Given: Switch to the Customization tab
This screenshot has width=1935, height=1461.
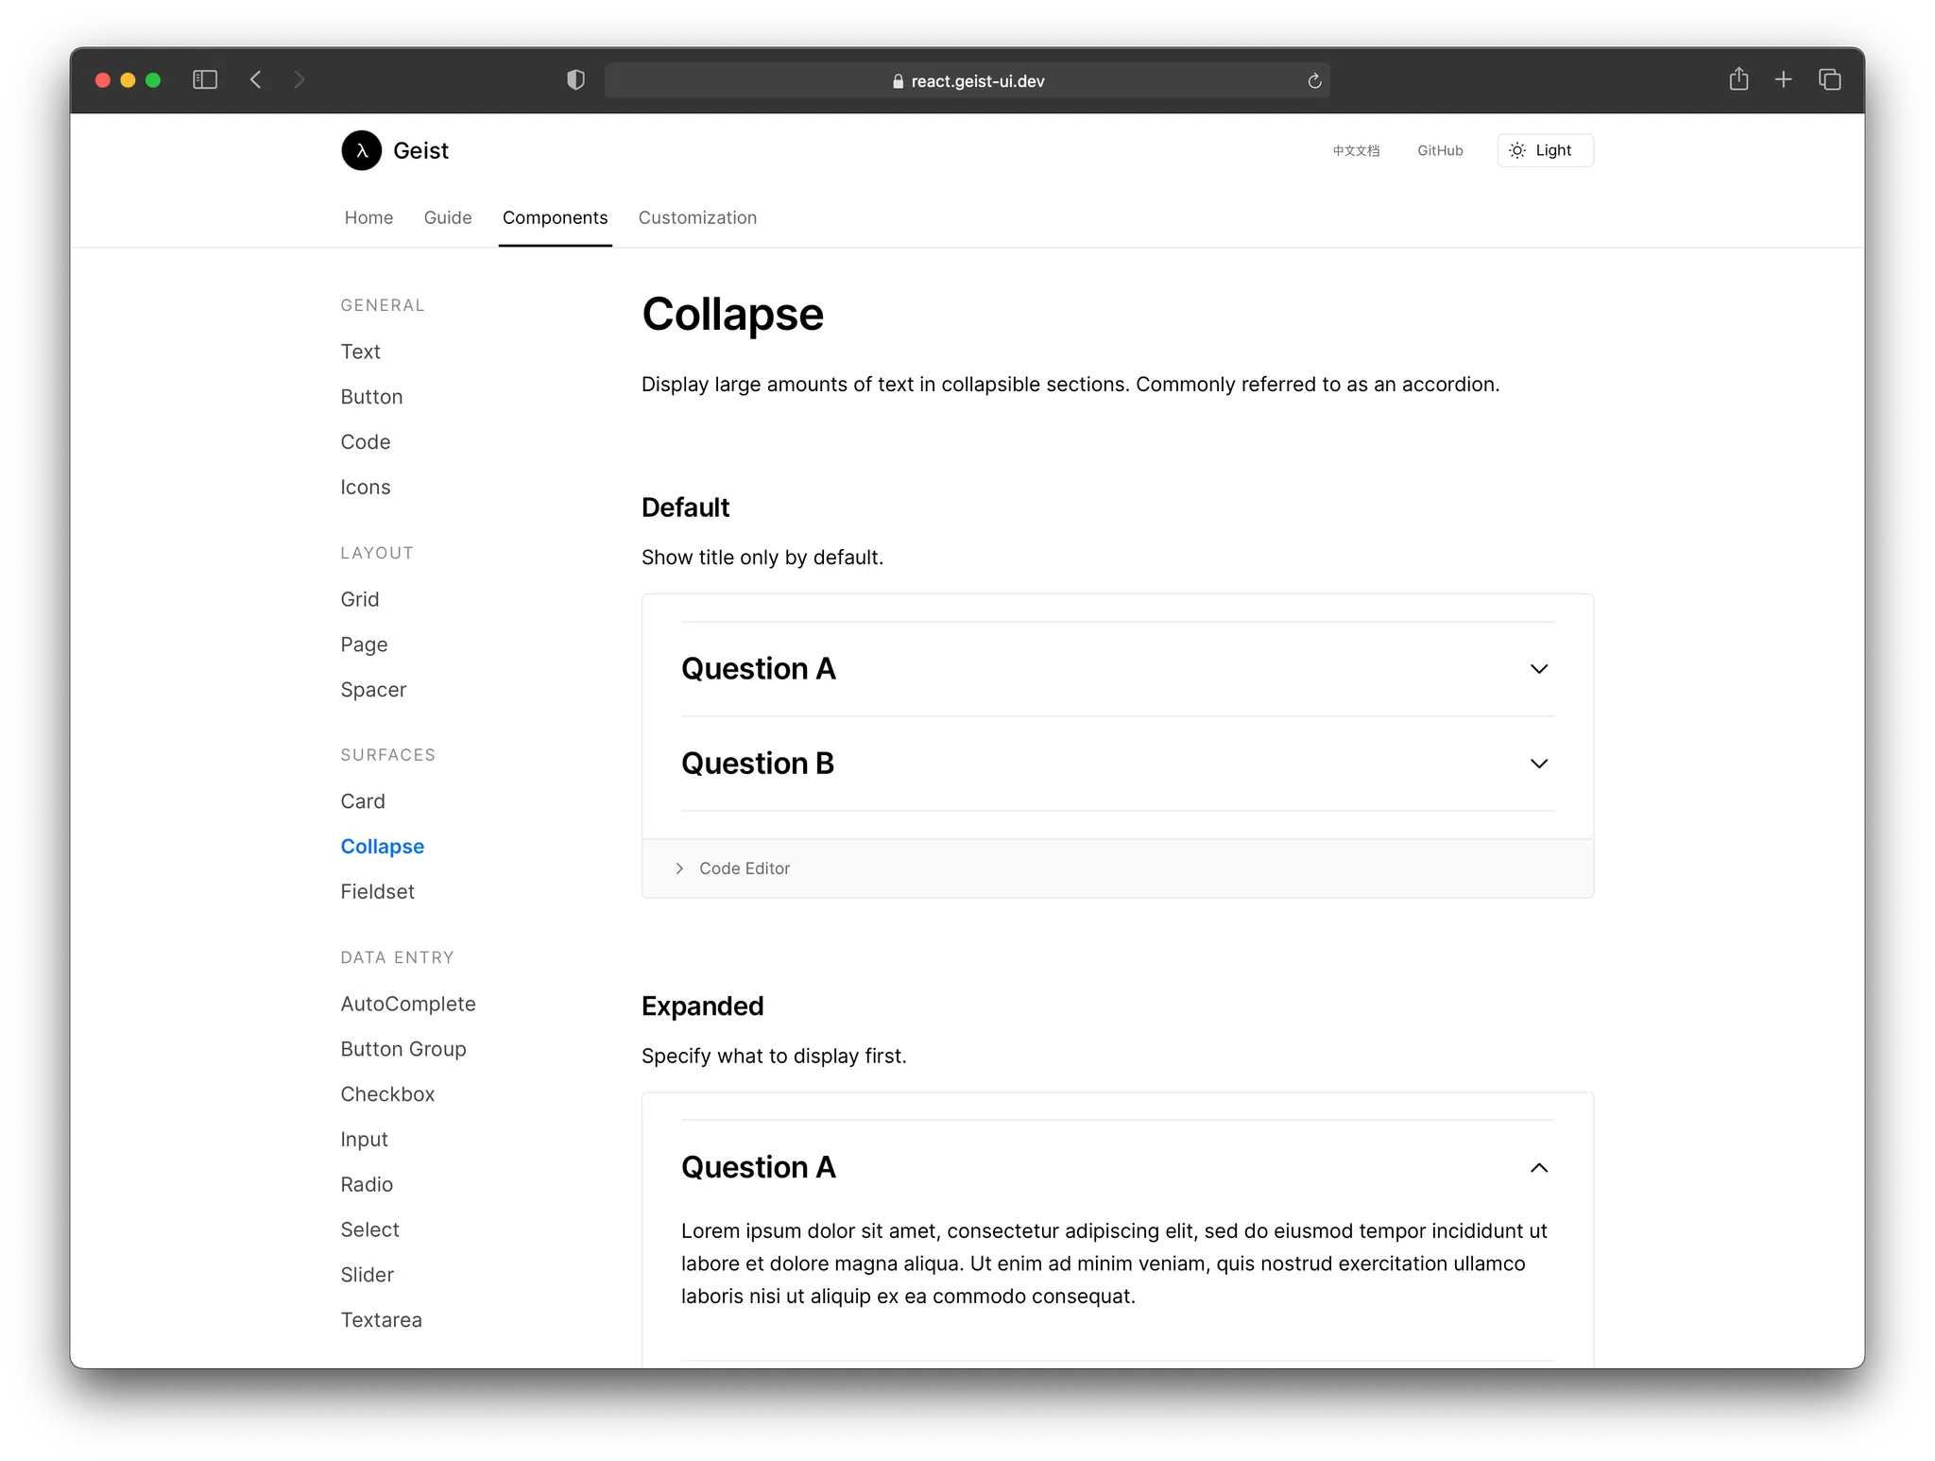Looking at the screenshot, I should coord(697,217).
